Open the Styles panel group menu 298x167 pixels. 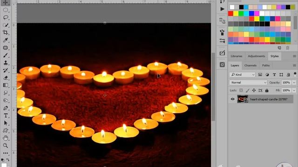coord(294,56)
